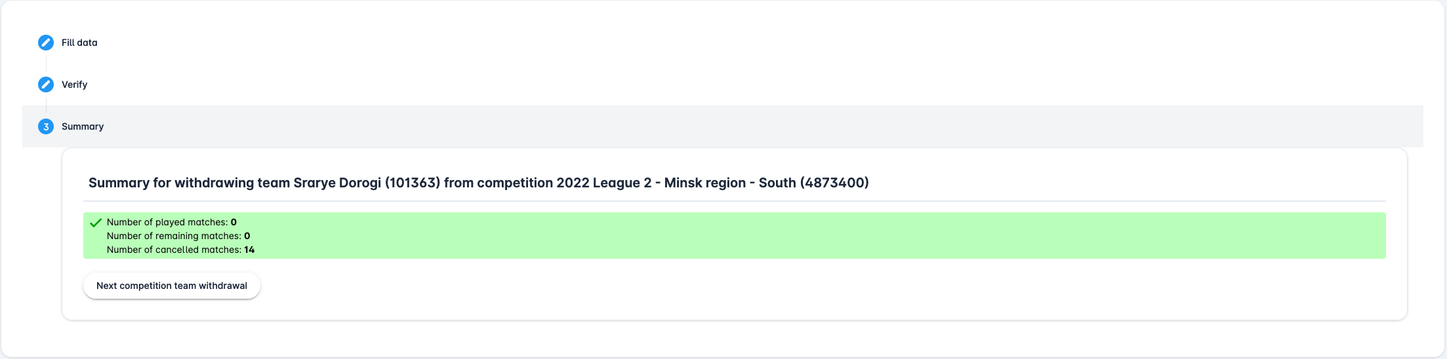Click the cancelled matches count value 14
Image resolution: width=1447 pixels, height=359 pixels.
click(249, 250)
